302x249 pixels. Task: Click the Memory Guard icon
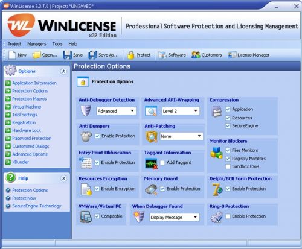152,189
